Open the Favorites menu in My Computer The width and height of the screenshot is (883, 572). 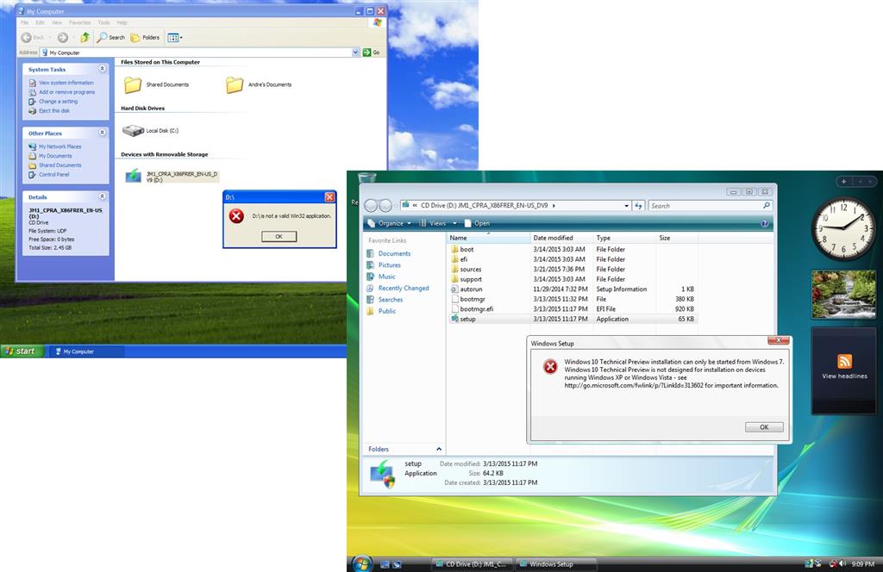click(80, 23)
